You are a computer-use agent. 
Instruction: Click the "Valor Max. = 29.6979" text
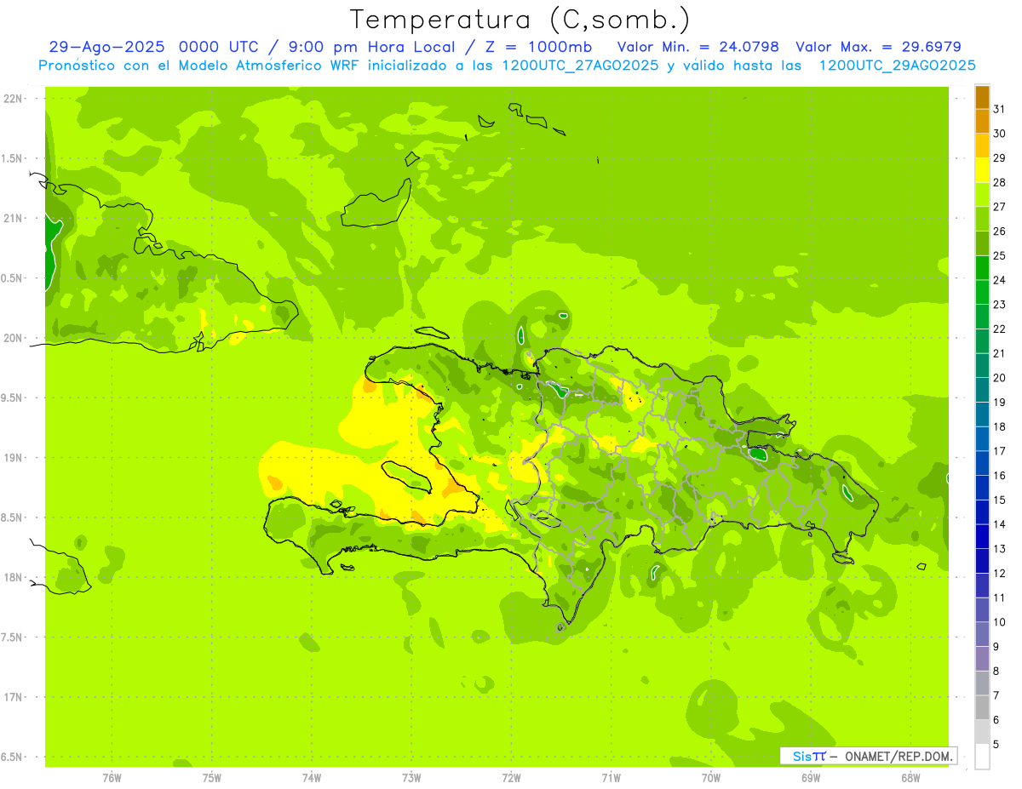[879, 47]
